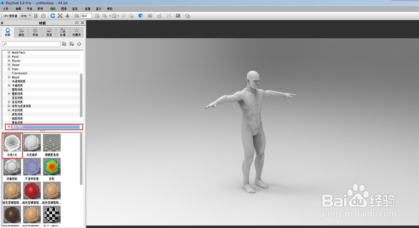Switch to next camera with right arrow
Viewport: 419px width, 228px height.
point(119,16)
